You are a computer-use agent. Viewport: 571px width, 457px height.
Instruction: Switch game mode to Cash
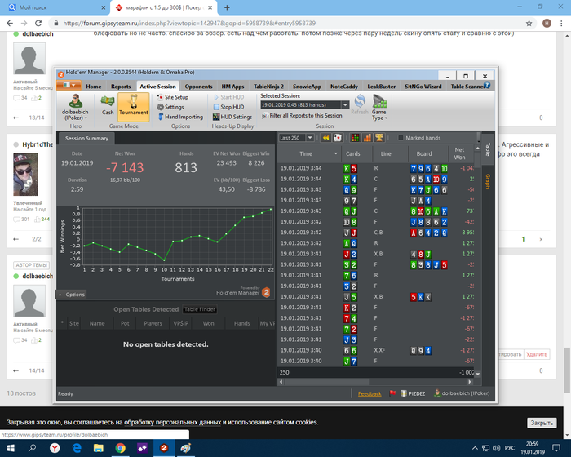[x=108, y=106]
